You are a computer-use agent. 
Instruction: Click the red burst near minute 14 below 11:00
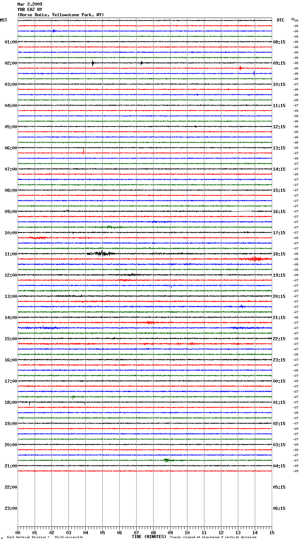coord(255,259)
